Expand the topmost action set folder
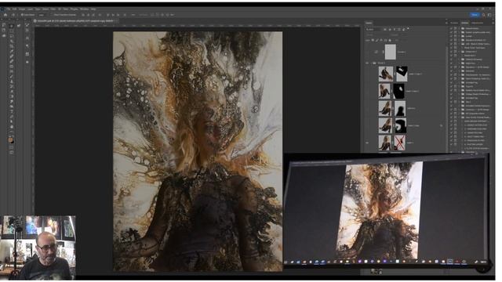The width and height of the screenshot is (502, 282). tap(459, 28)
